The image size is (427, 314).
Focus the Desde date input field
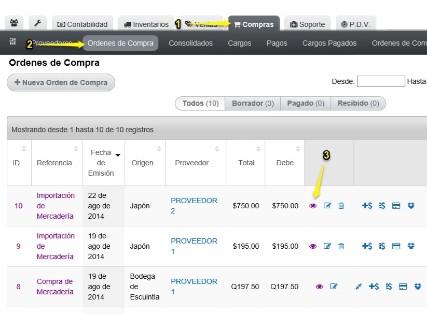381,81
